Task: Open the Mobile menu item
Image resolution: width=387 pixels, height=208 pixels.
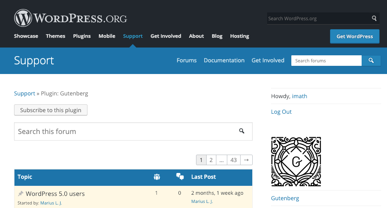Action: point(107,36)
